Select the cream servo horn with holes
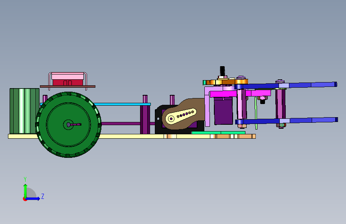This screenshot has width=346, height=224. tap(181, 116)
